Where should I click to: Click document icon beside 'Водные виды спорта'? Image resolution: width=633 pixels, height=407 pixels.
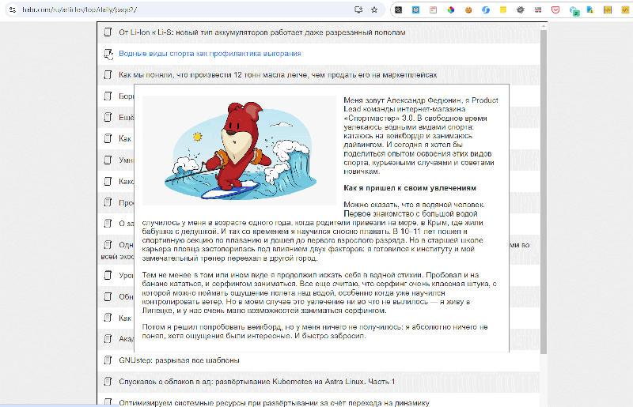[108, 54]
